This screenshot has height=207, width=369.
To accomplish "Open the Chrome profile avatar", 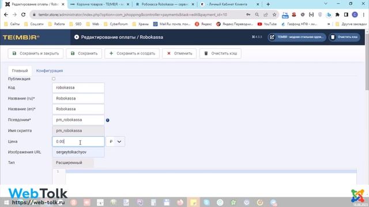I will pyautogui.click(x=355, y=14).
